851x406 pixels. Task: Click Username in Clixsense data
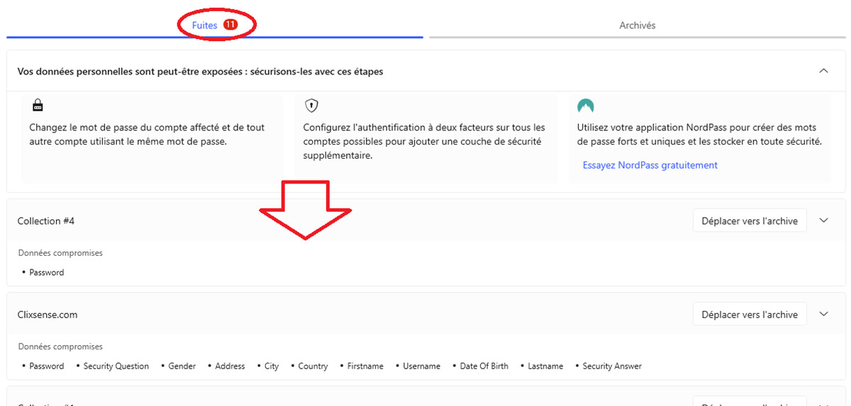(422, 366)
